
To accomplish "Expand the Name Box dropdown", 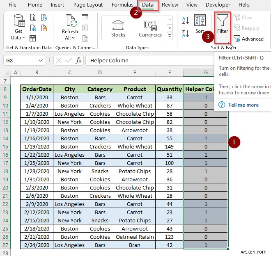I will (x=41, y=60).
